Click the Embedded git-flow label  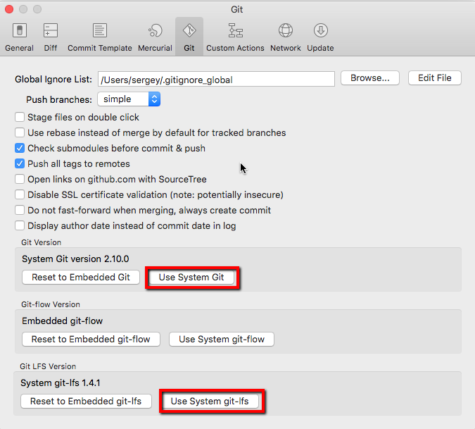[x=62, y=321]
